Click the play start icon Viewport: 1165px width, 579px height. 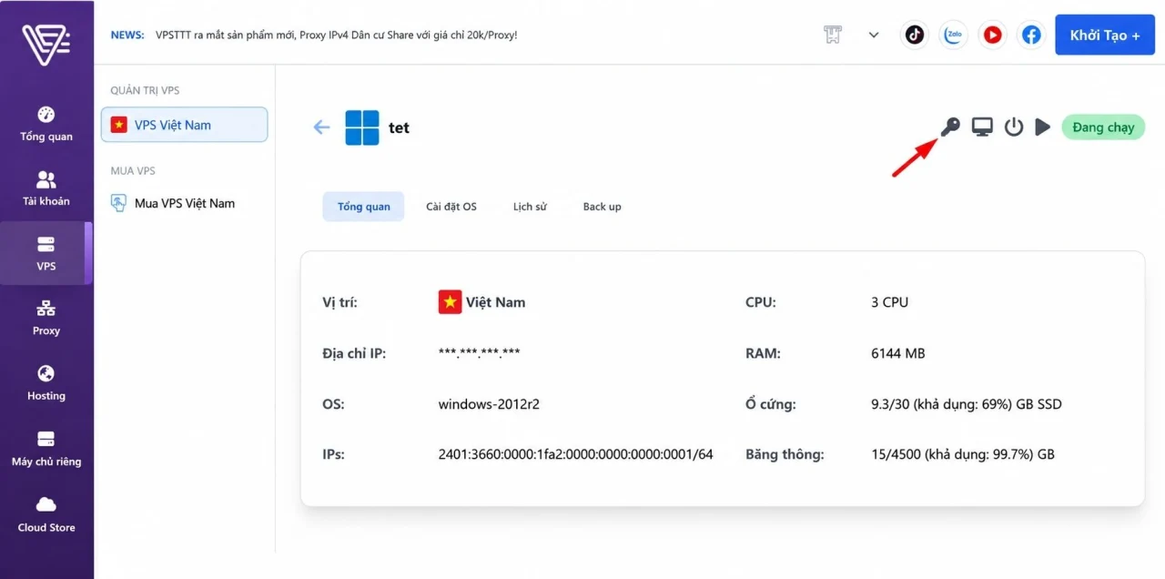click(x=1043, y=127)
